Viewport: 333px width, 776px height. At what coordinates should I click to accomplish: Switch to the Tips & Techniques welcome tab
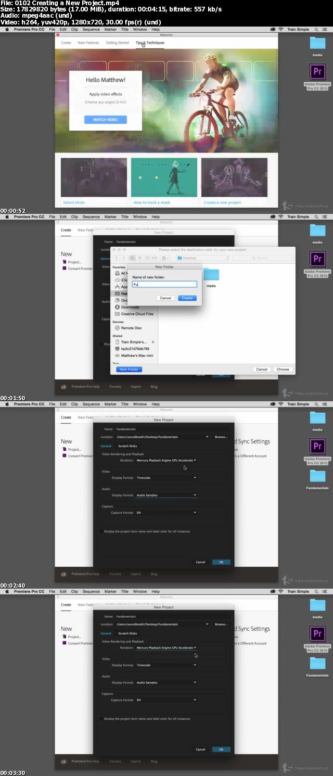coord(150,43)
